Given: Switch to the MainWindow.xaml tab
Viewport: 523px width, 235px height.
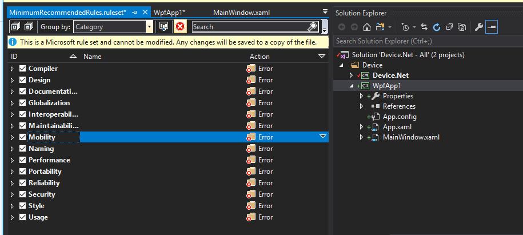Looking at the screenshot, I should point(241,13).
